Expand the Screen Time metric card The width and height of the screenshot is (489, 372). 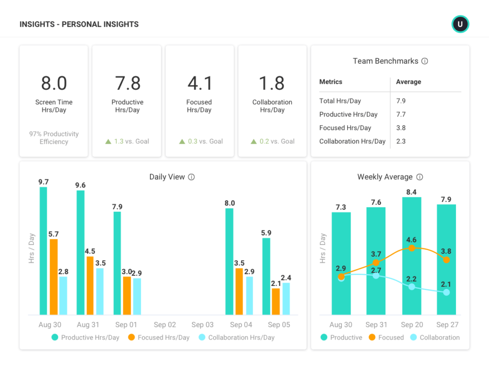[x=53, y=100]
